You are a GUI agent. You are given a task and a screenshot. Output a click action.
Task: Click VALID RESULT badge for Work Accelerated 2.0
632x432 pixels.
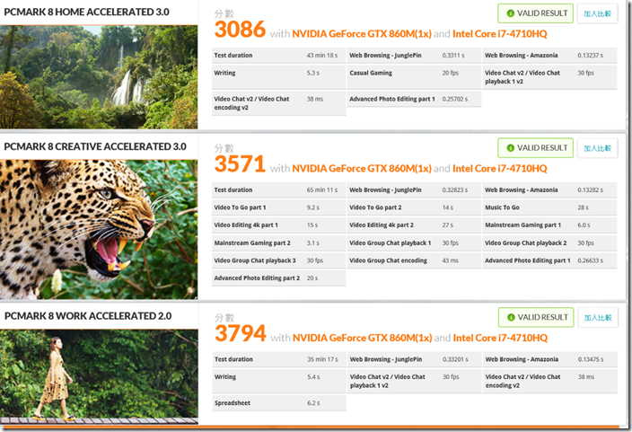tap(536, 317)
